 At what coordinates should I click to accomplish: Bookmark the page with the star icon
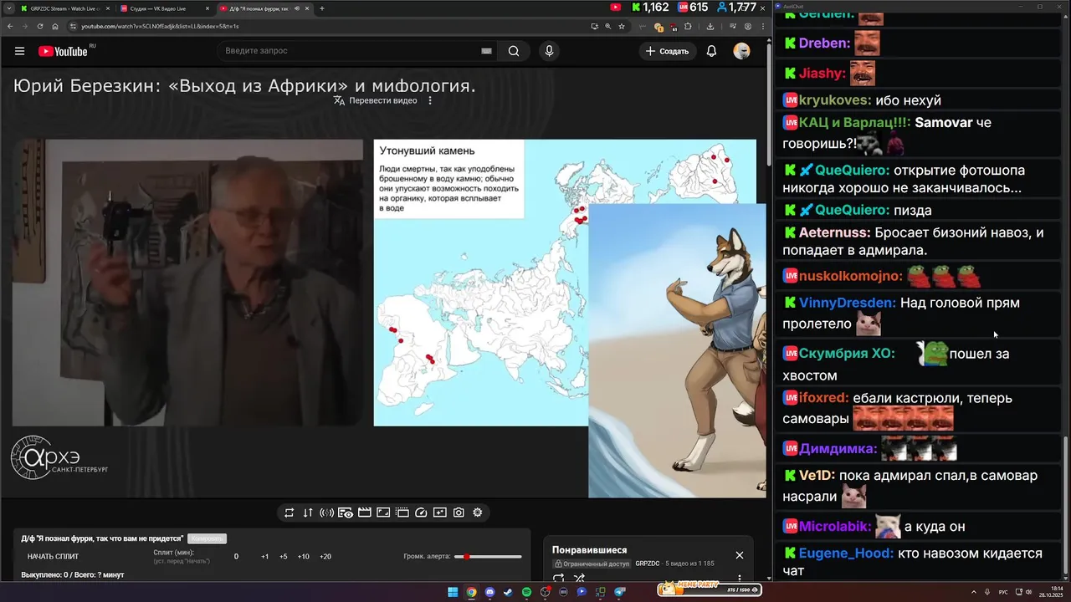pyautogui.click(x=622, y=26)
